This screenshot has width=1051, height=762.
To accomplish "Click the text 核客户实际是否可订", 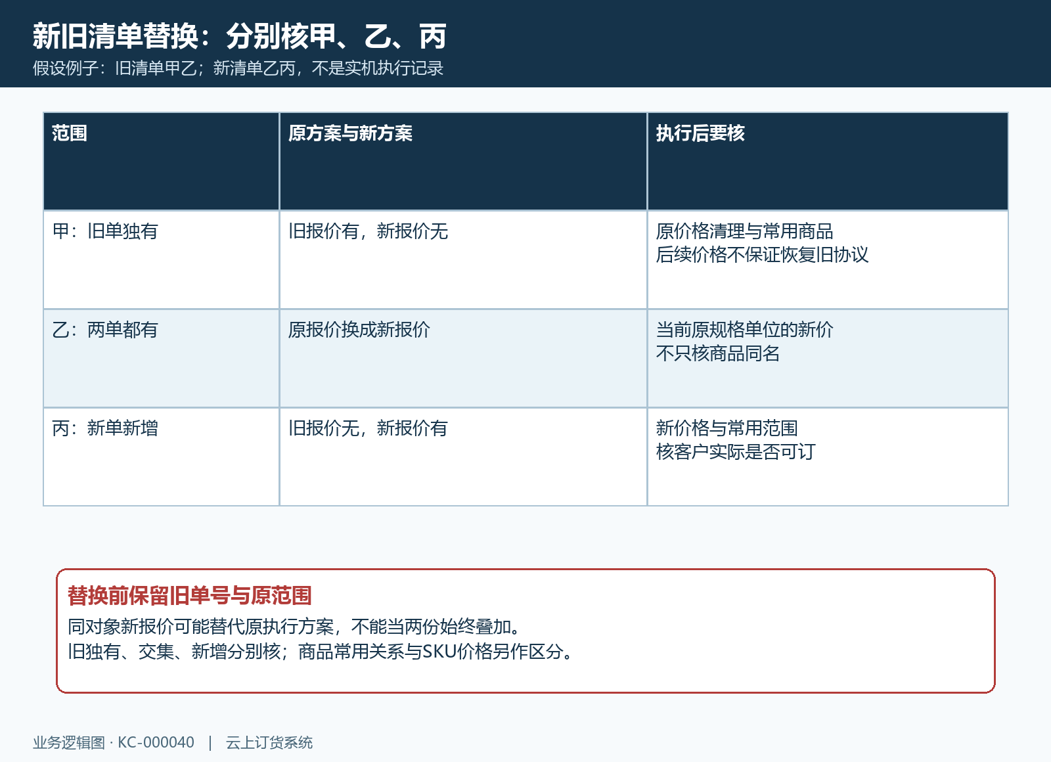I will click(736, 452).
